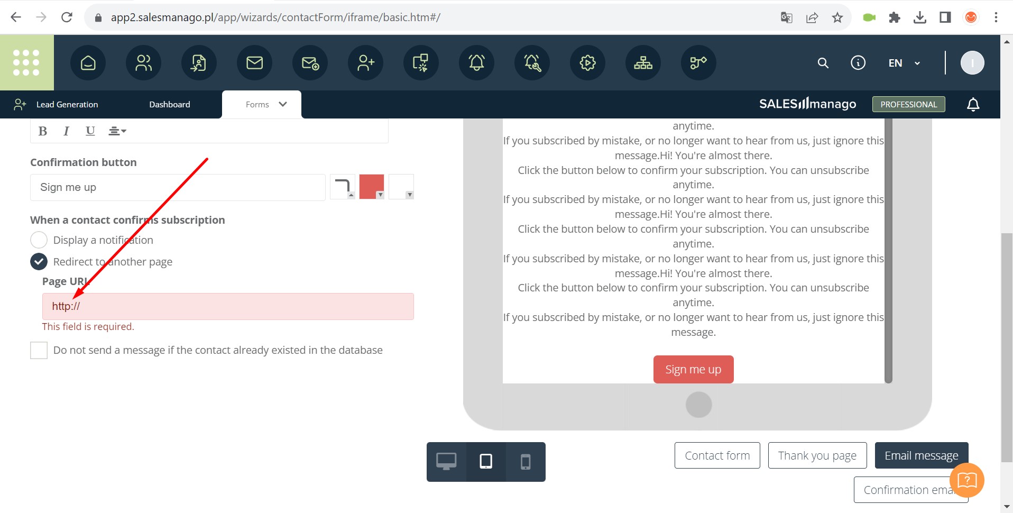Pick white button text color swatch
The width and height of the screenshot is (1013, 513).
pyautogui.click(x=401, y=187)
